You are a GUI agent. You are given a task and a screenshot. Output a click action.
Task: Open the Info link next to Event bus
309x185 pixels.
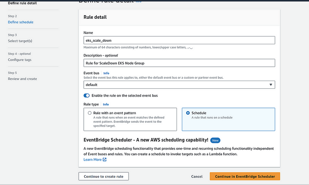(x=106, y=73)
